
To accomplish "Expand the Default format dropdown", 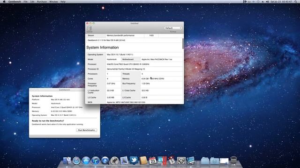I will pos(173,28).
